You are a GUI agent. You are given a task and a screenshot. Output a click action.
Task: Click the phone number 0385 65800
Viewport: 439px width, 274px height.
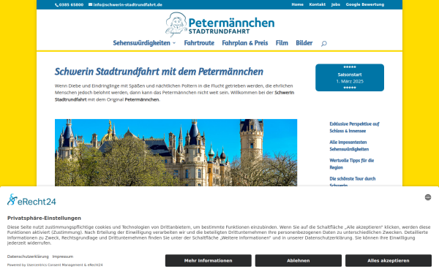(72, 5)
